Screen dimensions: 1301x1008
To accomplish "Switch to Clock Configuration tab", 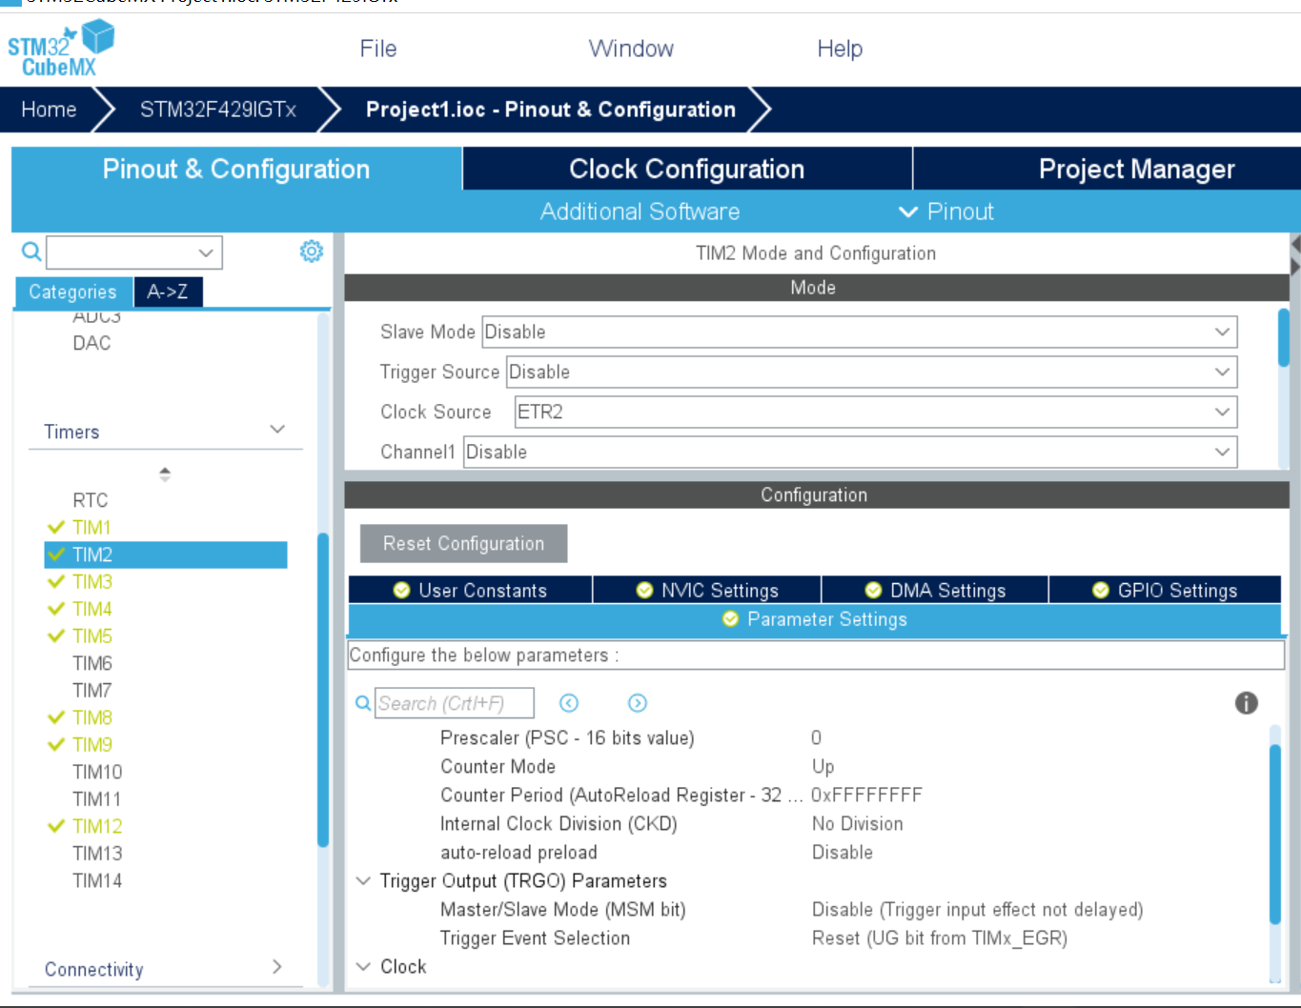I will 687,169.
